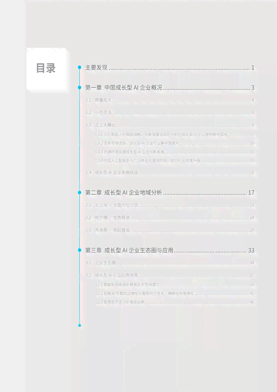Select '1.3.3 开源环境加速成长型 AI 企业创新发展' row
The image size is (277, 392).
coord(174,152)
